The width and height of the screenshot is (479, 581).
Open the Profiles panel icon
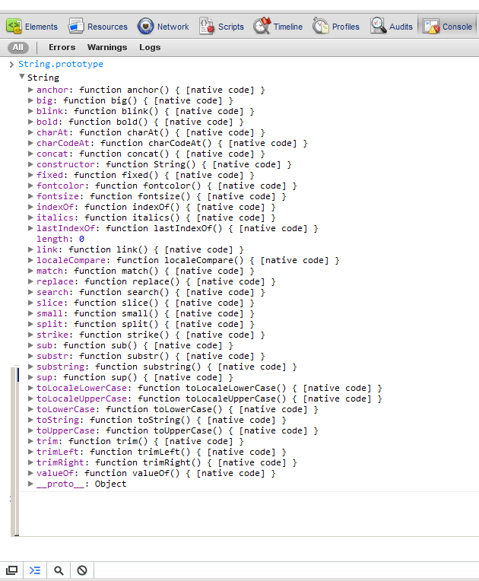coord(320,27)
